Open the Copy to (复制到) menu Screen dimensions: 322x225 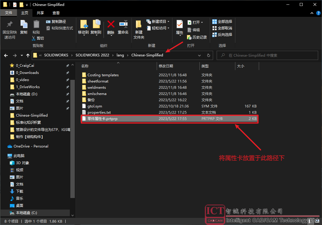coord(96,28)
